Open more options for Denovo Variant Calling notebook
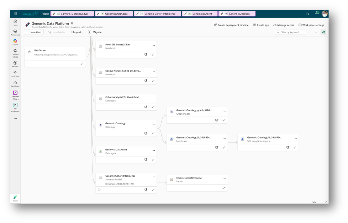The height and width of the screenshot is (223, 348). tap(154, 72)
